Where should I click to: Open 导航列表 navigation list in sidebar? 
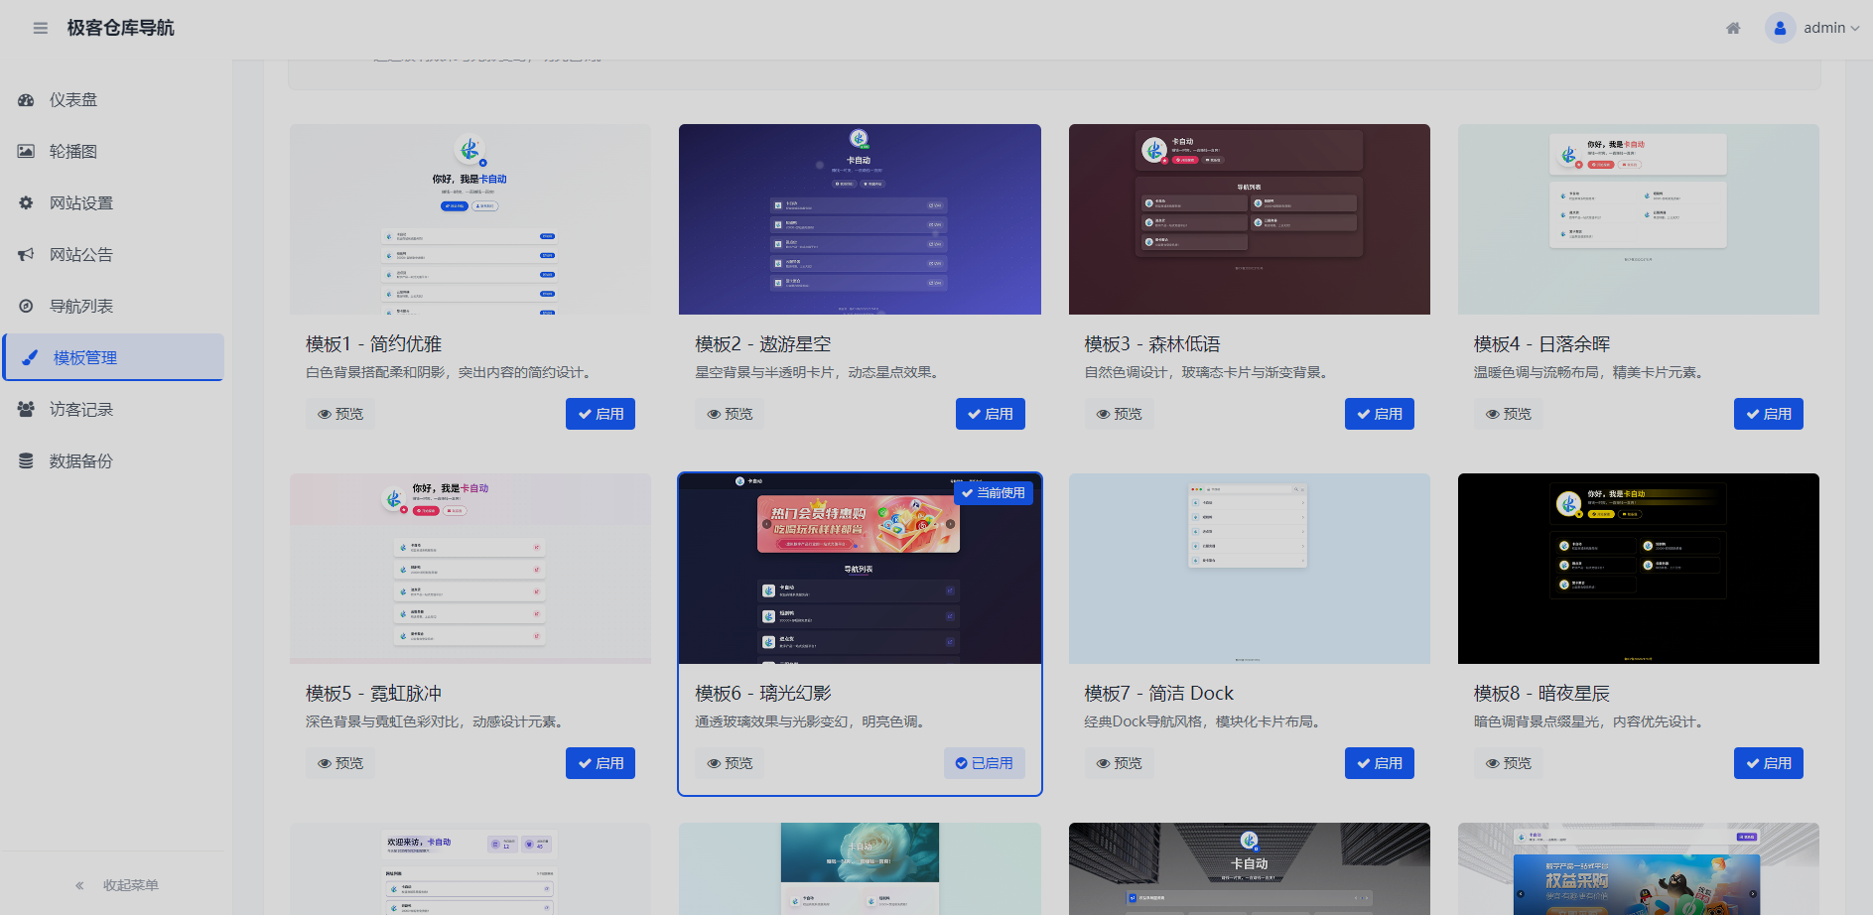click(x=77, y=306)
